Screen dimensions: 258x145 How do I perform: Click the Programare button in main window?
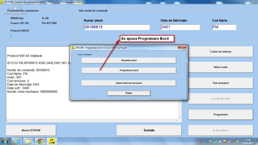221,115
